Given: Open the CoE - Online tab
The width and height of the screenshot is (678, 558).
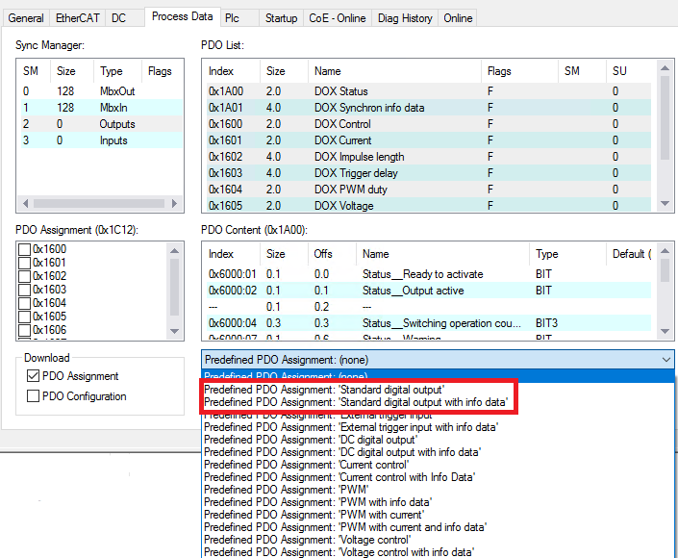Looking at the screenshot, I should [x=338, y=18].
